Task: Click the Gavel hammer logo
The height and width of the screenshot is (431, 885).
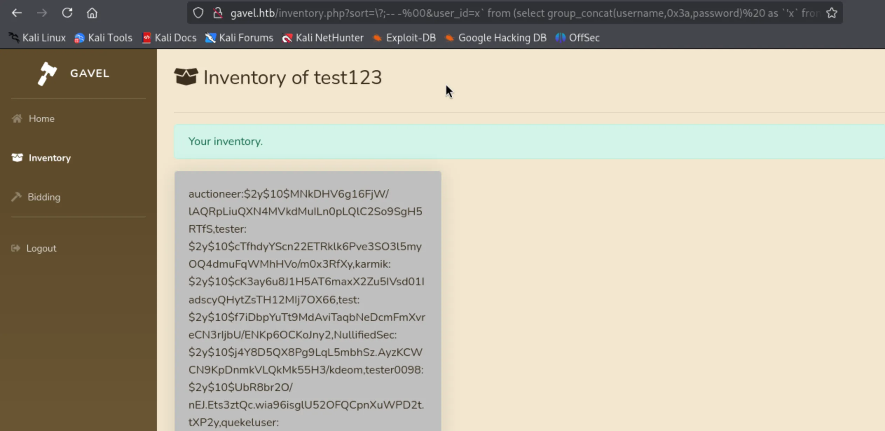Action: click(x=47, y=74)
